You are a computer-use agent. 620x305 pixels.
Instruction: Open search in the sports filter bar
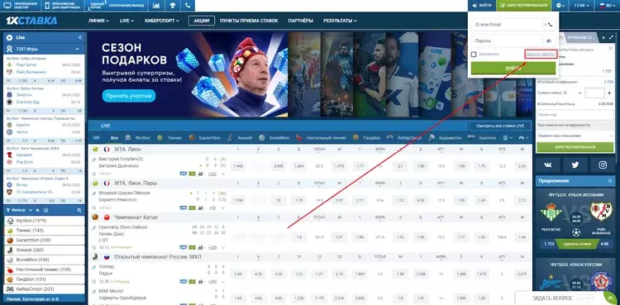tap(79, 210)
